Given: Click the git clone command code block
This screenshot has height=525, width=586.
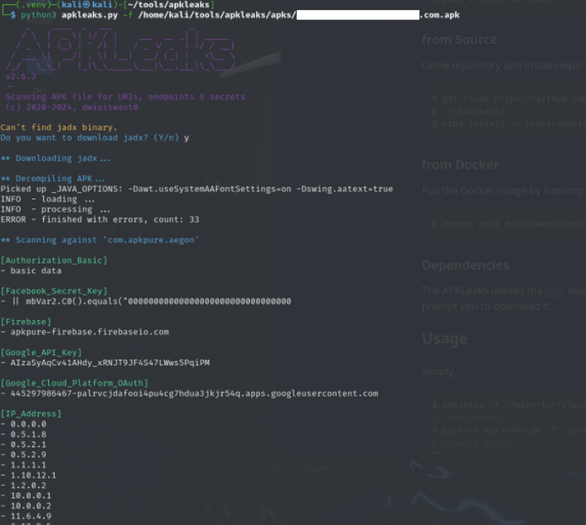Looking at the screenshot, I should [x=507, y=98].
